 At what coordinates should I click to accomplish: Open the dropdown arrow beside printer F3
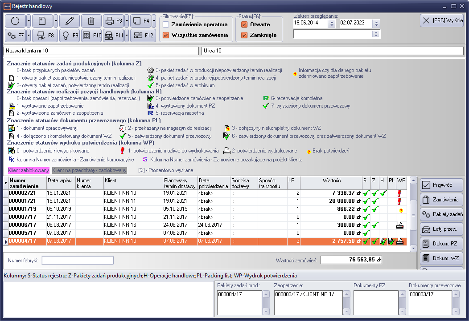(127, 20)
